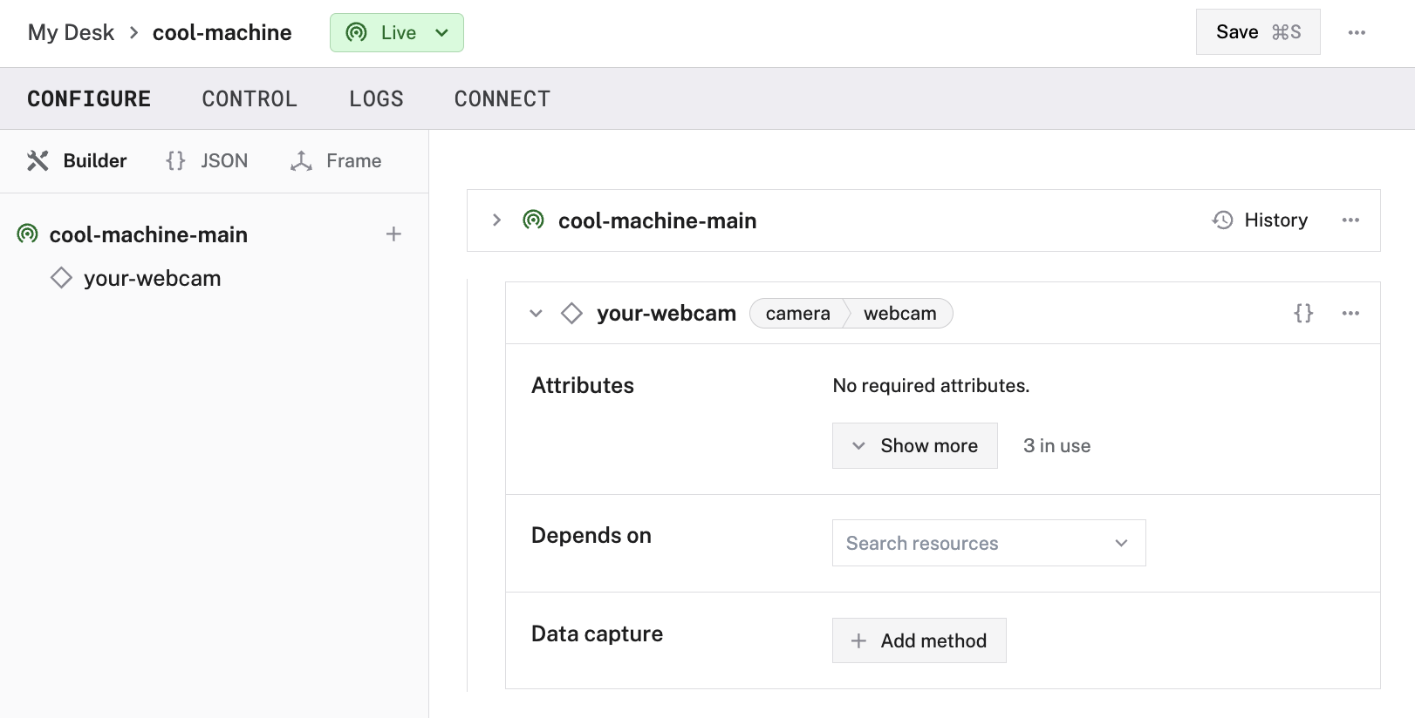Open the page-level three-dot menu next to Save
Viewport: 1415px width, 718px height.
point(1357,32)
